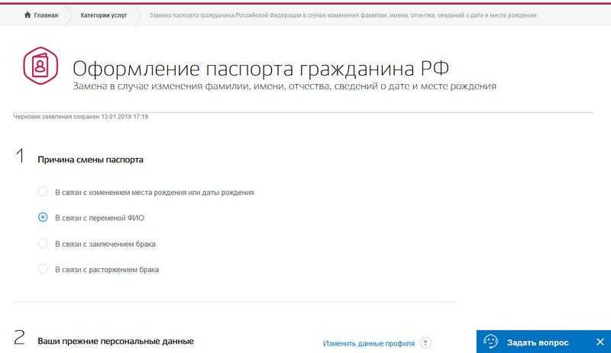This screenshot has height=353, width=611.
Task: Click the question mark help icon
Action: [x=425, y=343]
